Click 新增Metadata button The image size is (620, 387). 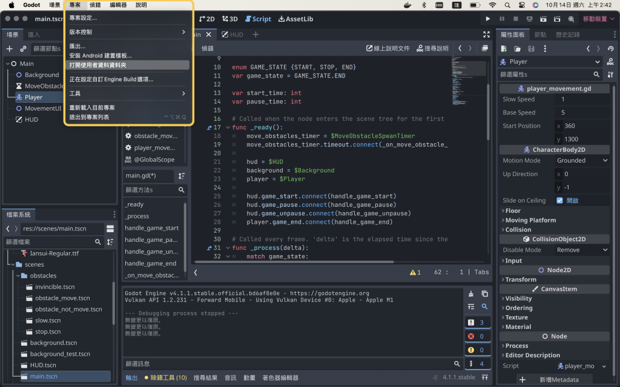pyautogui.click(x=554, y=380)
